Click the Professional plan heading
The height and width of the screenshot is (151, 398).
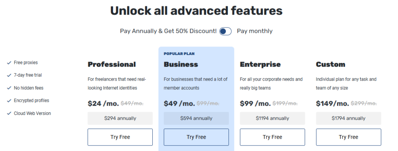[112, 65]
